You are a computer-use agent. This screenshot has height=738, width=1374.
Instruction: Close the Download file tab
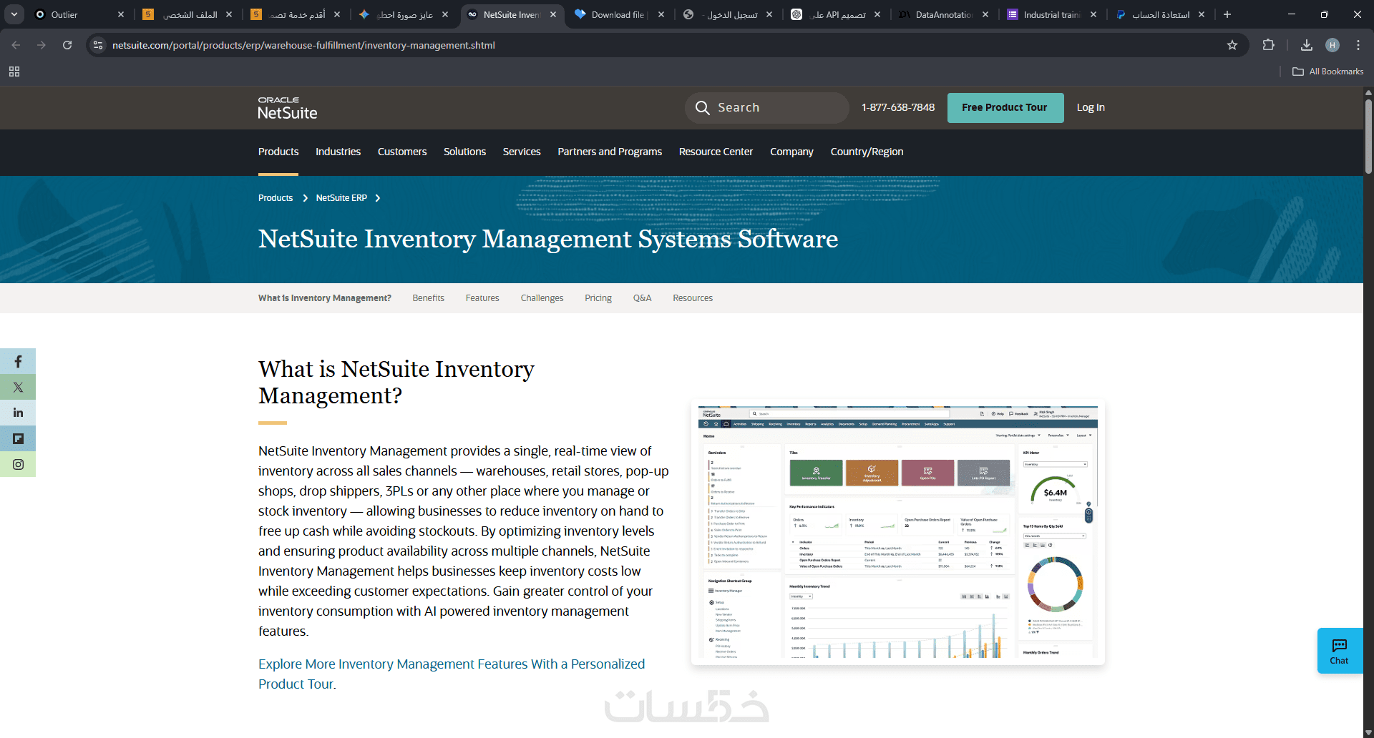[x=661, y=14]
